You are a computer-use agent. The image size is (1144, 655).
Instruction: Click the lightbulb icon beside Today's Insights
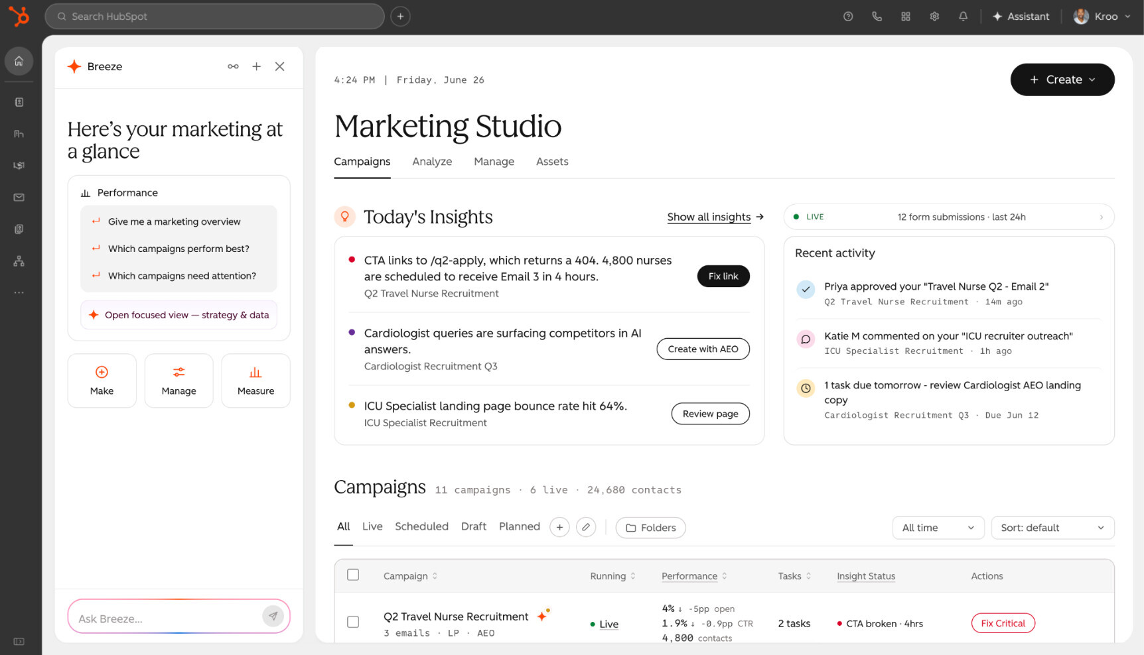pyautogui.click(x=344, y=216)
